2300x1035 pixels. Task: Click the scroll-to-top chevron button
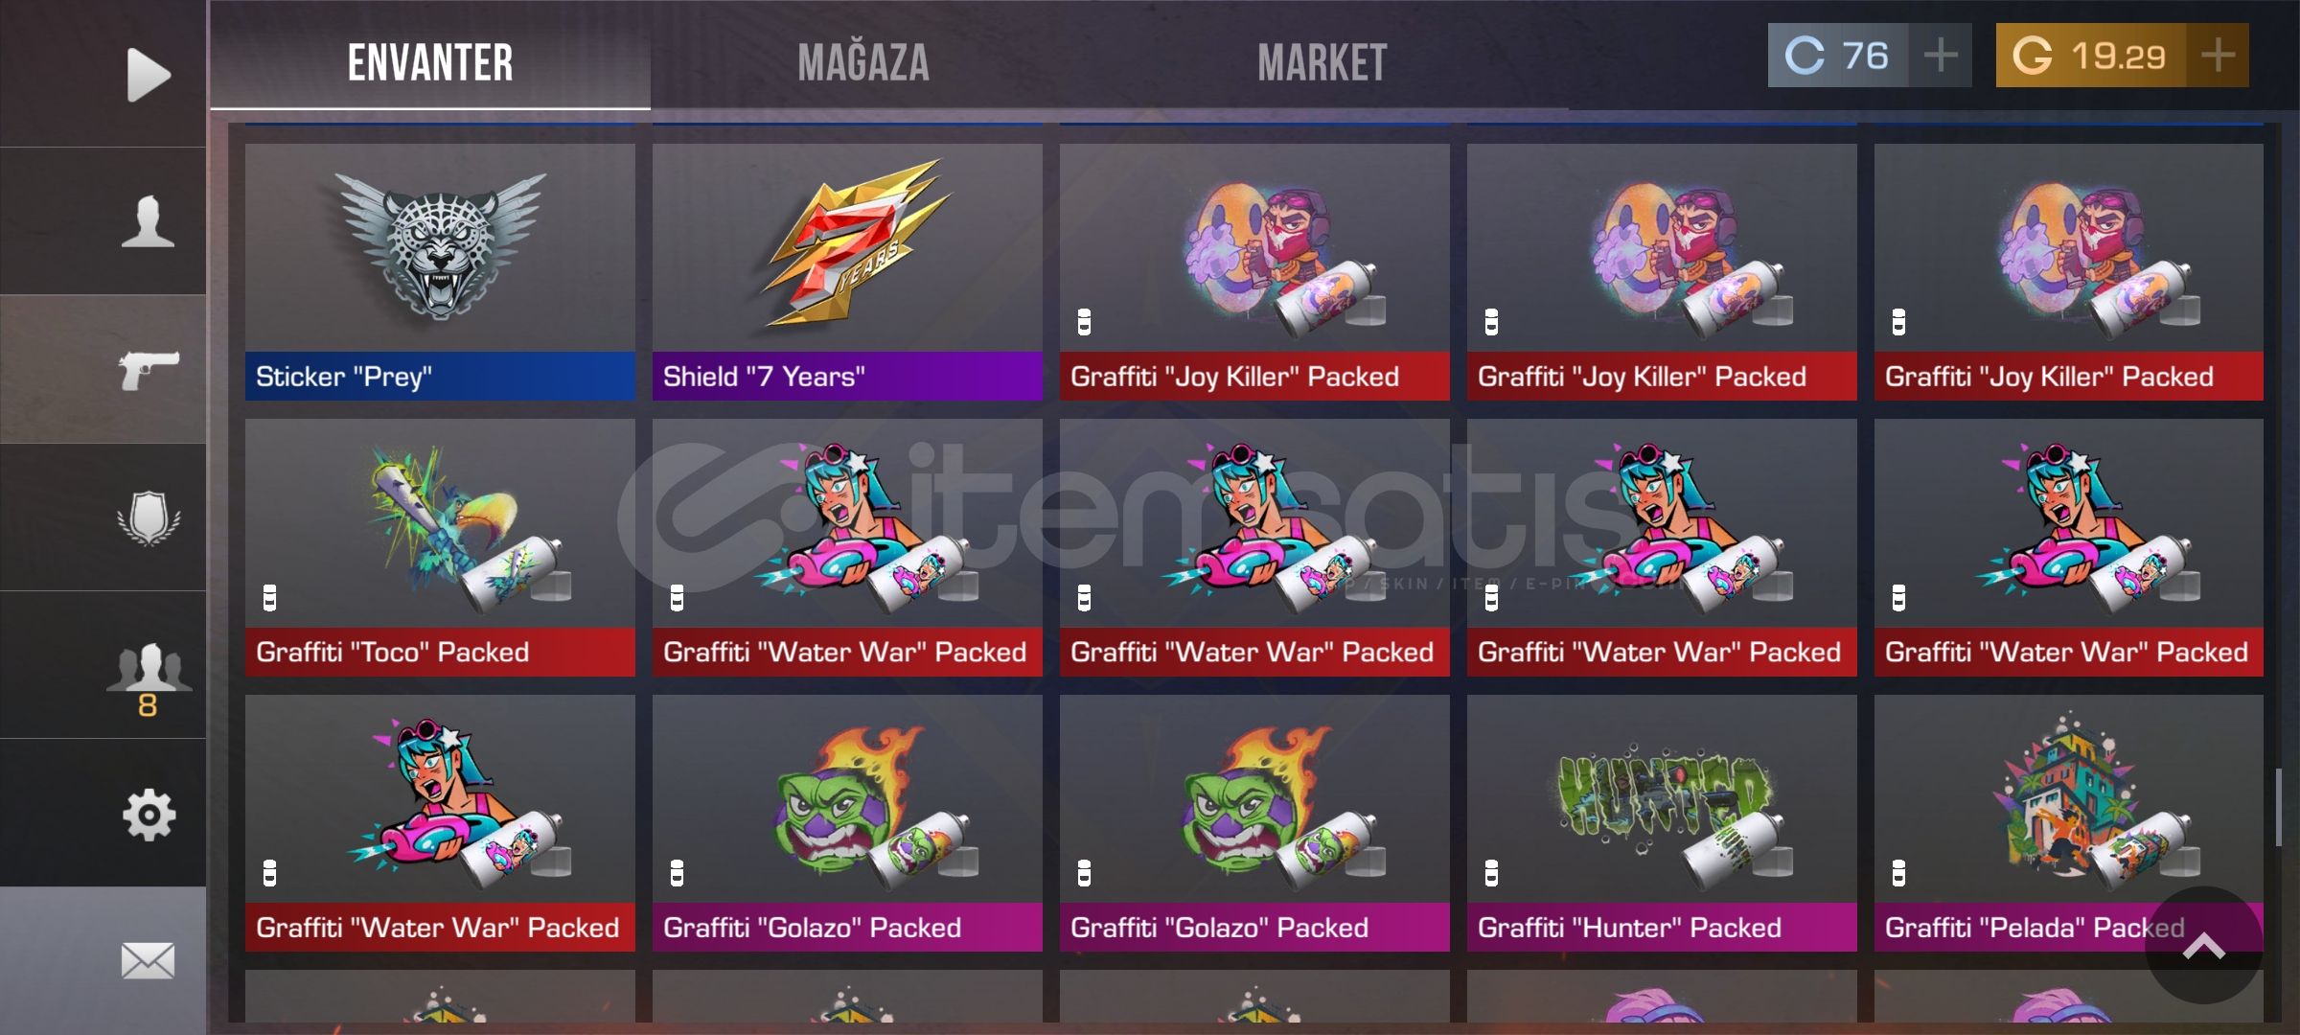pos(2203,946)
